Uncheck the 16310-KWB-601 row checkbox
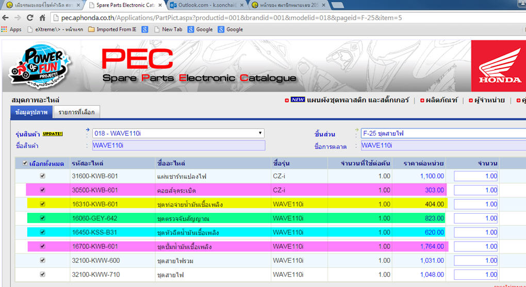The width and height of the screenshot is (526, 287). 42,204
